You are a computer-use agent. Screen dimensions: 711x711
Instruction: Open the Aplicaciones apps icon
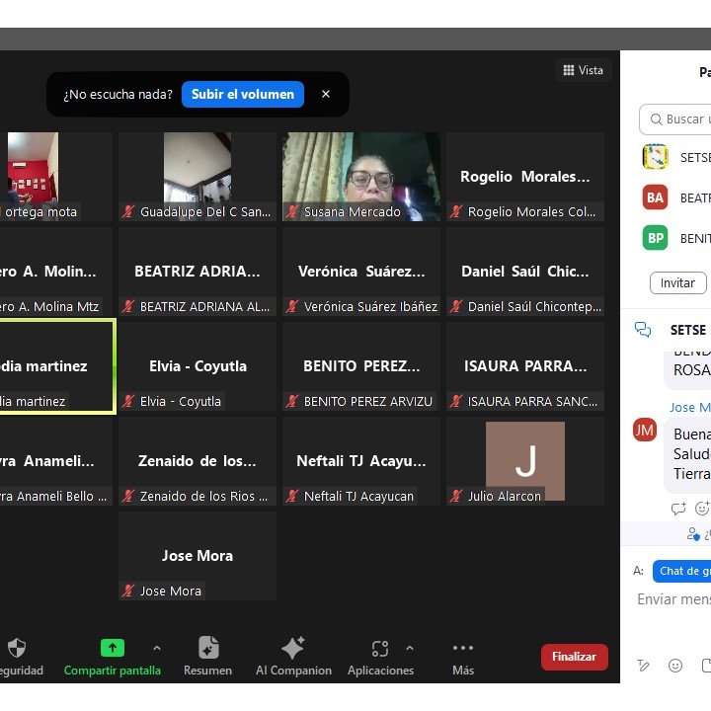tap(379, 649)
